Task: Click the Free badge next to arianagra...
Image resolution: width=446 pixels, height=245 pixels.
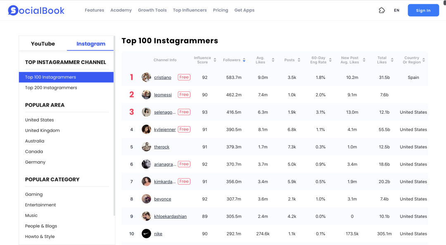Action: (x=184, y=164)
